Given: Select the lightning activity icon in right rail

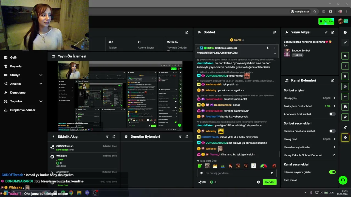Looking at the screenshot, I should click(345, 66).
